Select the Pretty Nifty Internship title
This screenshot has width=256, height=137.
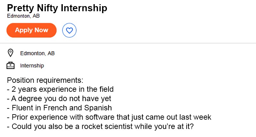point(57,8)
